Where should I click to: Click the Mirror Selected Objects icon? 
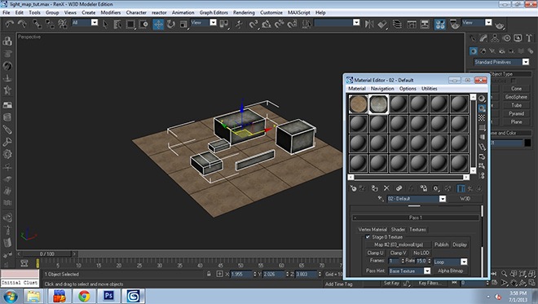pos(369,24)
